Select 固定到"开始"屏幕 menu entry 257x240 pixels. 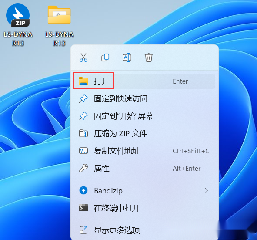(144, 116)
